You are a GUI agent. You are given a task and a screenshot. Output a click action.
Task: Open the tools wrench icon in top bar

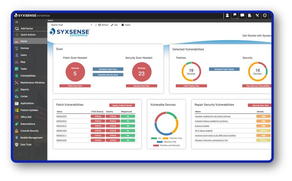point(257,15)
